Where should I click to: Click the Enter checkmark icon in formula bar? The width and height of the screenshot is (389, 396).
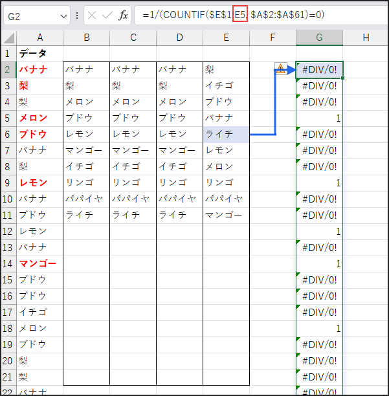[107, 16]
